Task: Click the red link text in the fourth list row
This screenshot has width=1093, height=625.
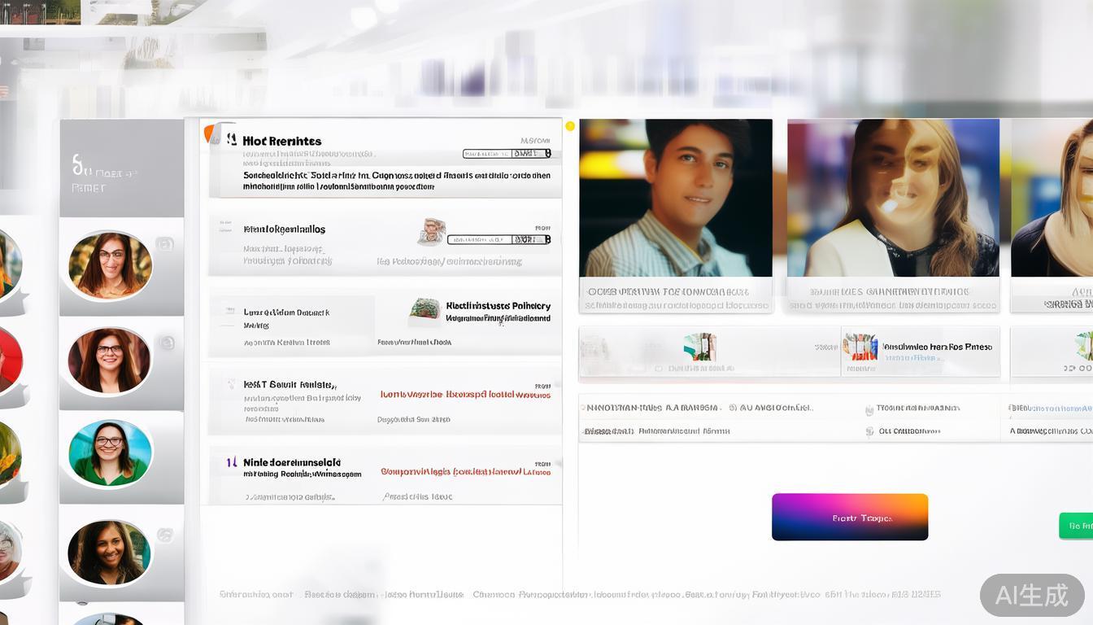Action: coord(465,395)
